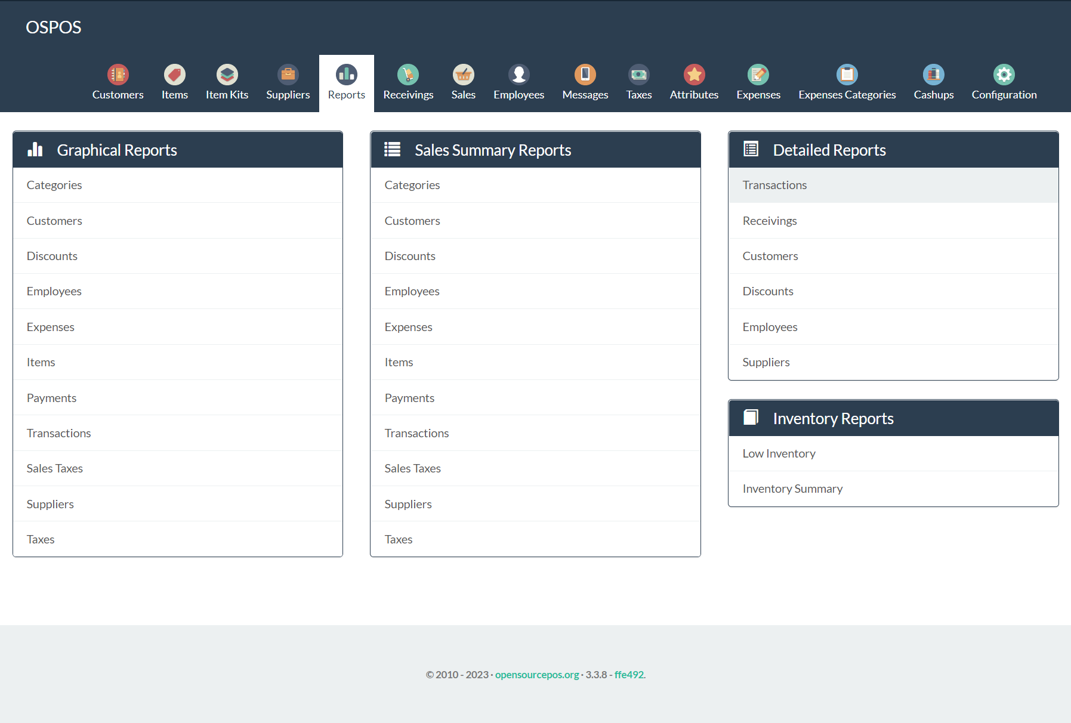View the Graphical Reports Discounts report

[52, 256]
